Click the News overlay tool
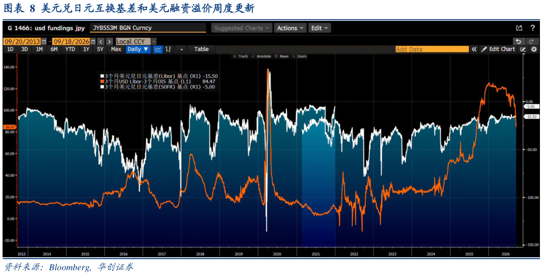Image resolution: width=543 pixels, height=275 pixels. tap(282, 56)
